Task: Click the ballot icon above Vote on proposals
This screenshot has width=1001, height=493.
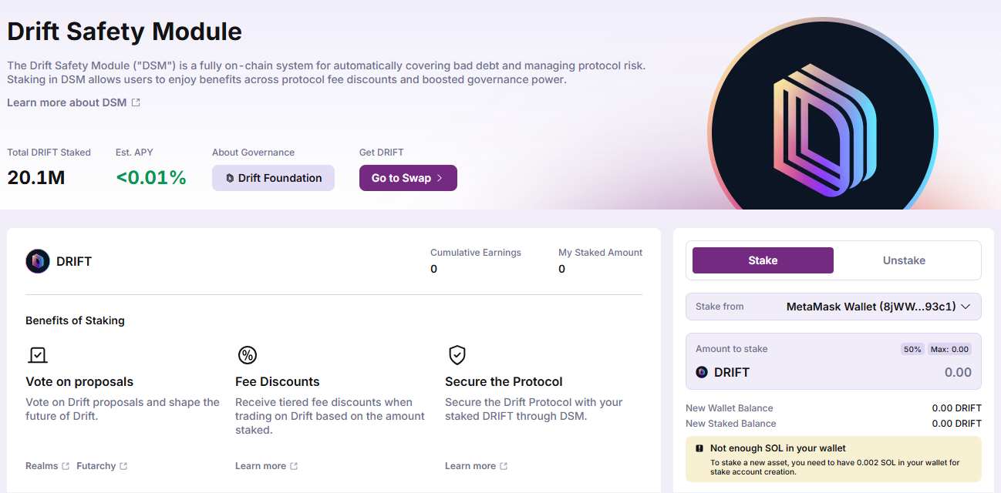Action: click(x=37, y=354)
